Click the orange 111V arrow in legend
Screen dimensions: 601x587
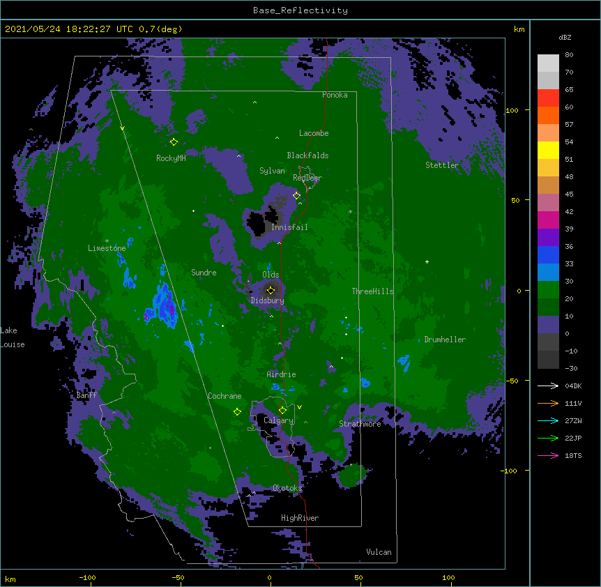click(x=548, y=403)
